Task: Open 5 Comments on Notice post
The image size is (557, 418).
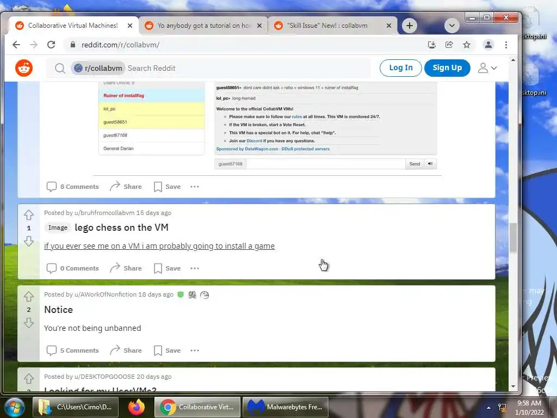Action: tap(73, 351)
